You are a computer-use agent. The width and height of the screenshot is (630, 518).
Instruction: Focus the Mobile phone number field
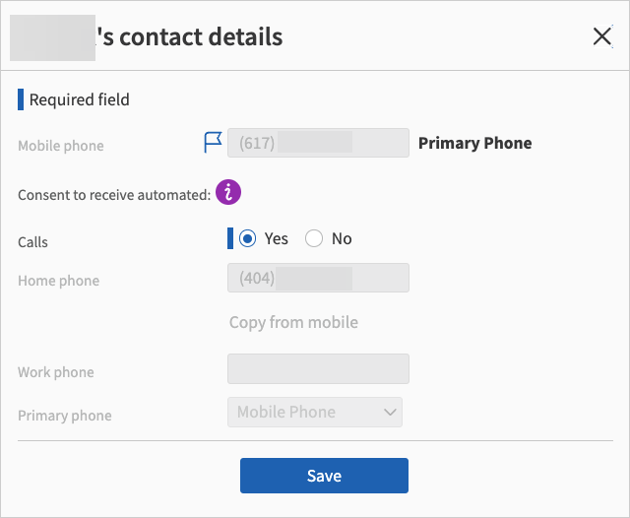point(318,144)
